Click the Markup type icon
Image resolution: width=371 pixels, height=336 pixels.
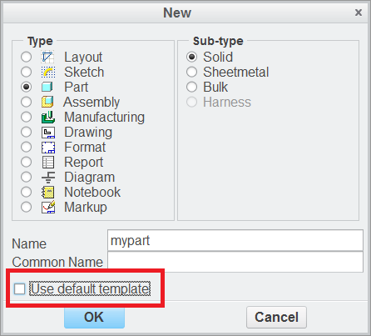pos(48,207)
